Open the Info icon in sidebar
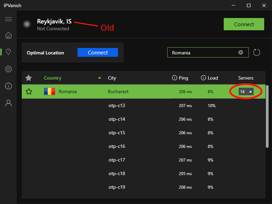Viewport: 272px width, 204px height. 8,86
